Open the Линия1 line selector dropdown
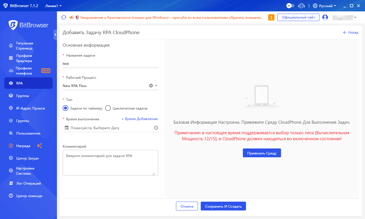365x219 pixels. tap(53, 6)
